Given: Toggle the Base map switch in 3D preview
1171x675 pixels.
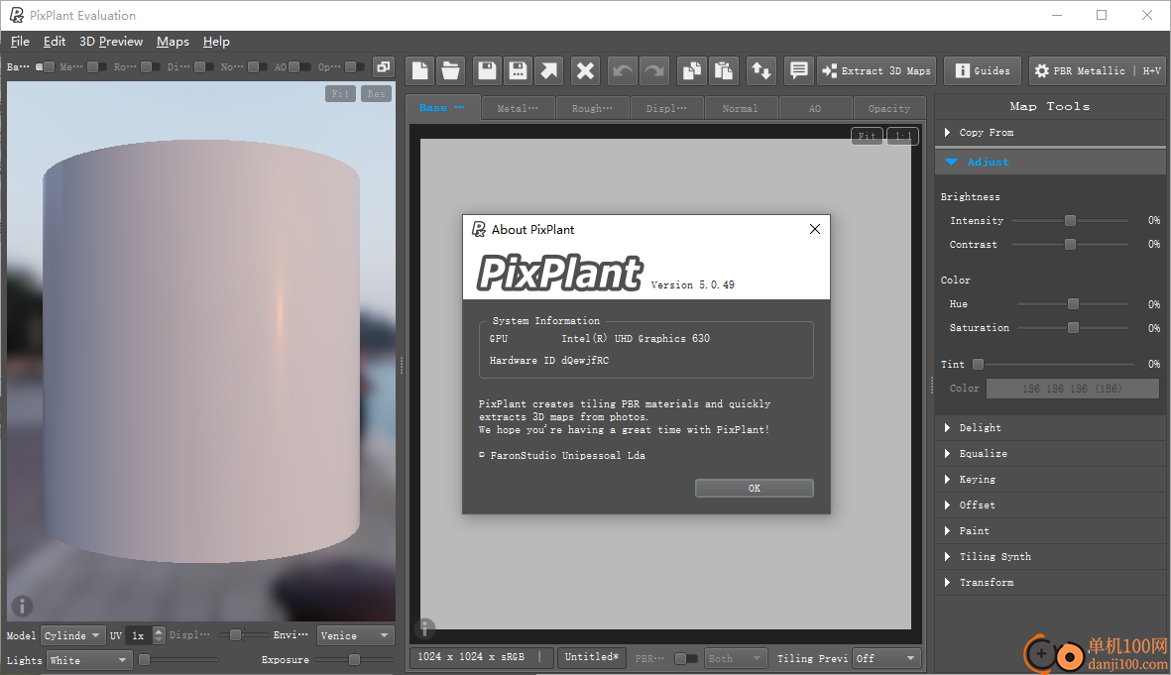Looking at the screenshot, I should click(x=45, y=67).
